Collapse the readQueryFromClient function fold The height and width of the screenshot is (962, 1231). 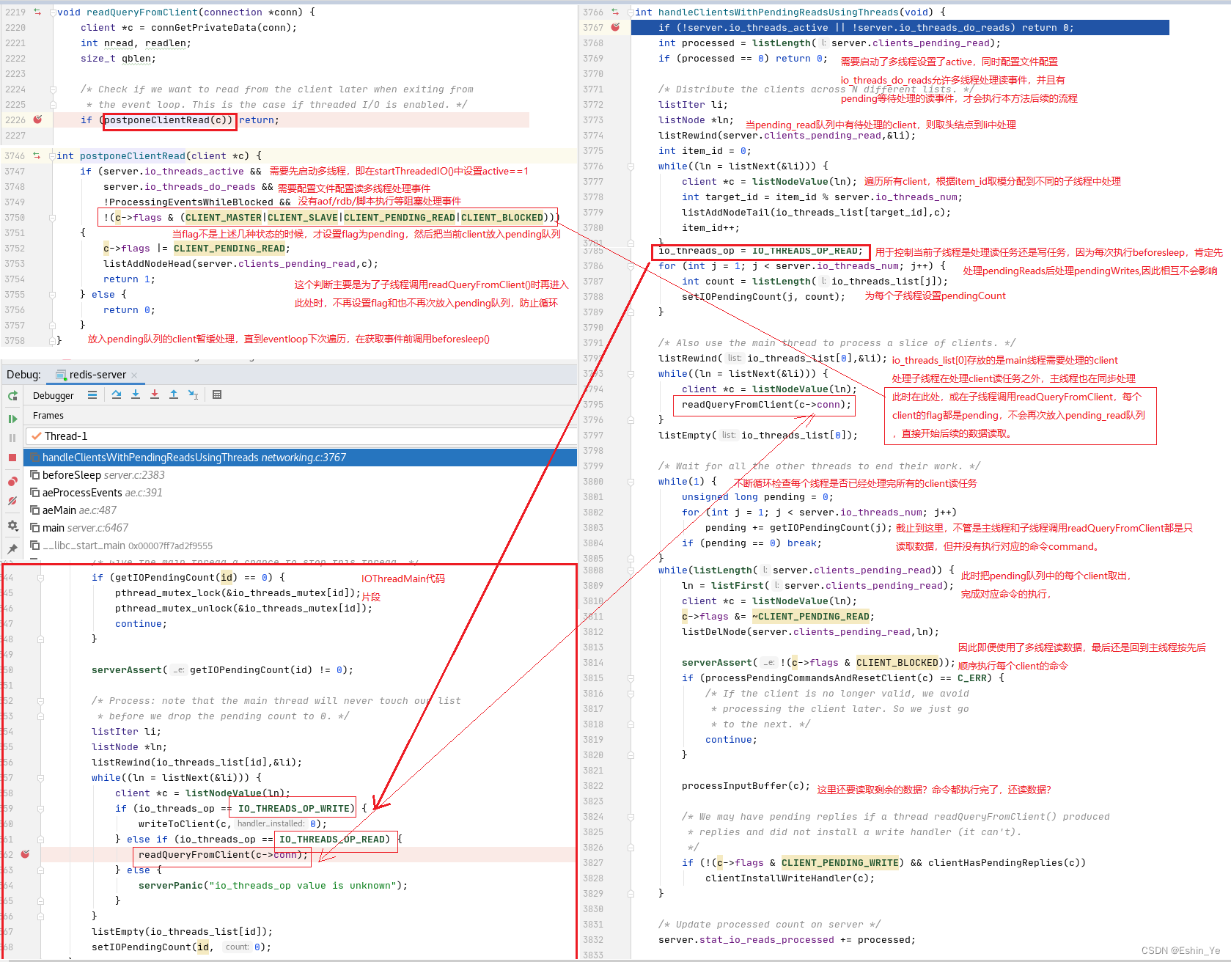click(x=53, y=12)
